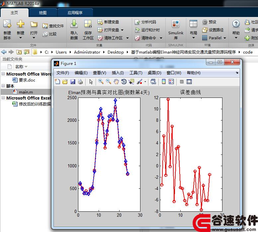Select the main.m script file

[23, 92]
